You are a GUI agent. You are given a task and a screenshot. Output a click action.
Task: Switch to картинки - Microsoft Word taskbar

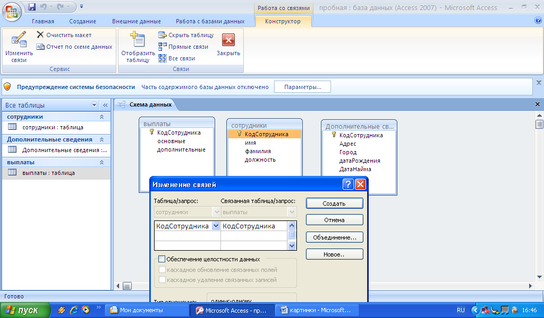point(317,310)
